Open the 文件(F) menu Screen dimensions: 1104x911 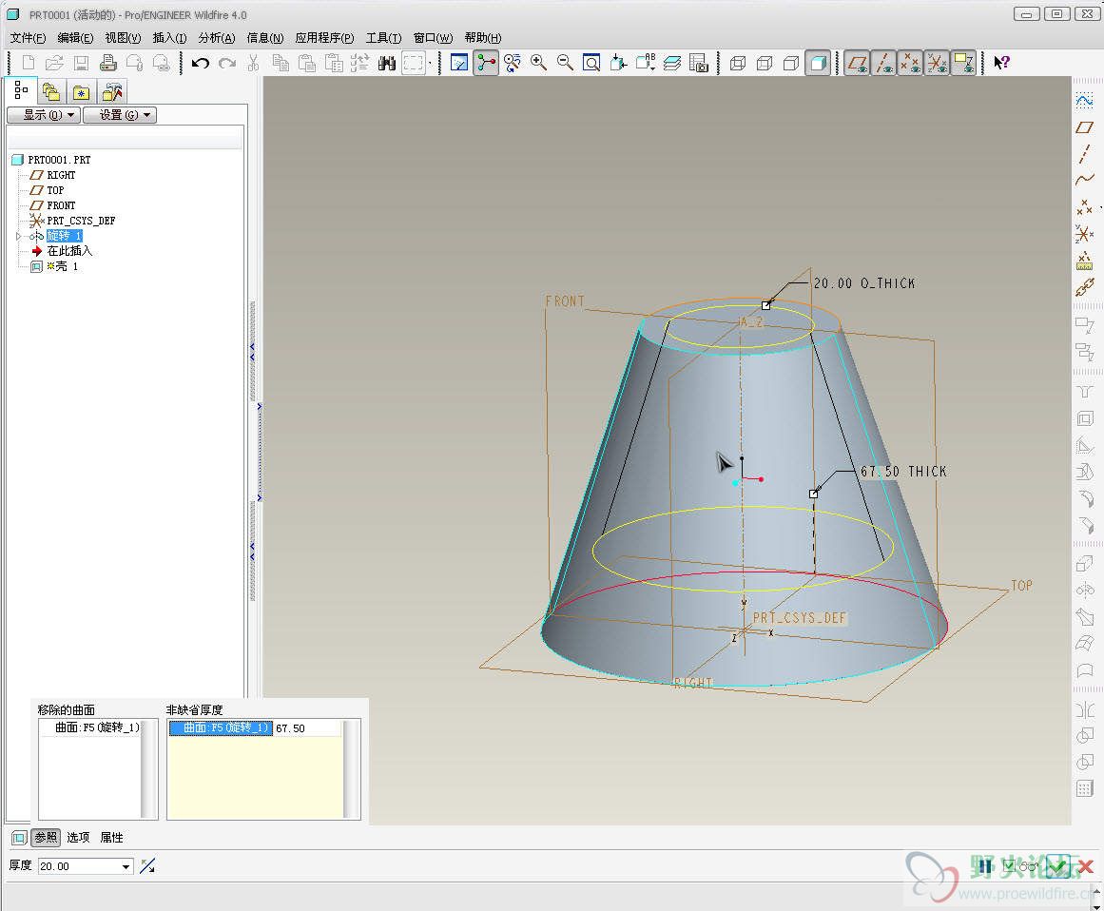(x=29, y=38)
